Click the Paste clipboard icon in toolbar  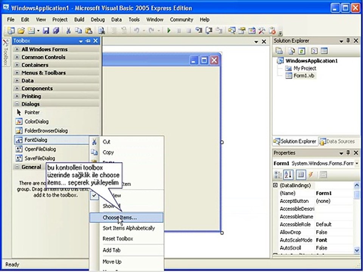tap(88, 31)
